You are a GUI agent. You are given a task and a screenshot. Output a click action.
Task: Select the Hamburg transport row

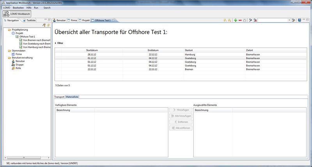(181, 54)
